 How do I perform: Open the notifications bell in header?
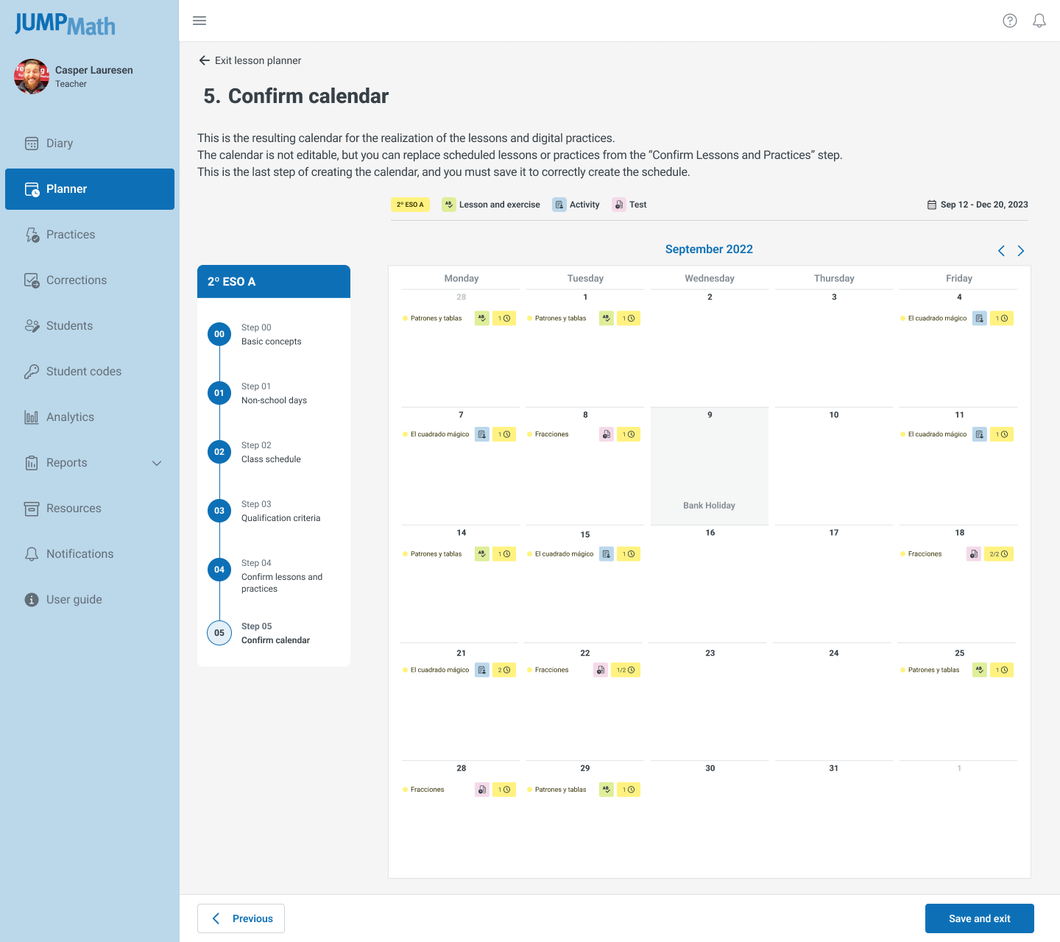[1039, 21]
